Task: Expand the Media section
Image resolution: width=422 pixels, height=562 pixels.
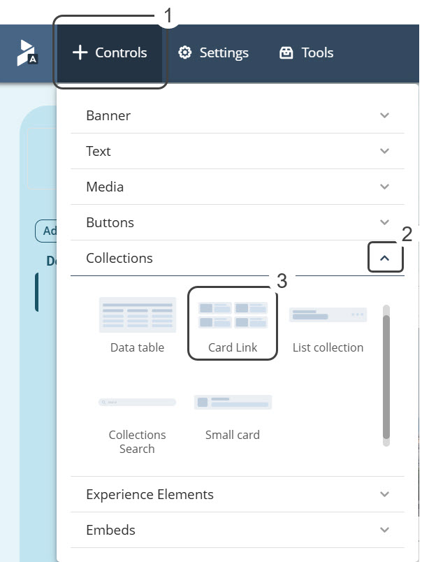Action: coord(237,187)
